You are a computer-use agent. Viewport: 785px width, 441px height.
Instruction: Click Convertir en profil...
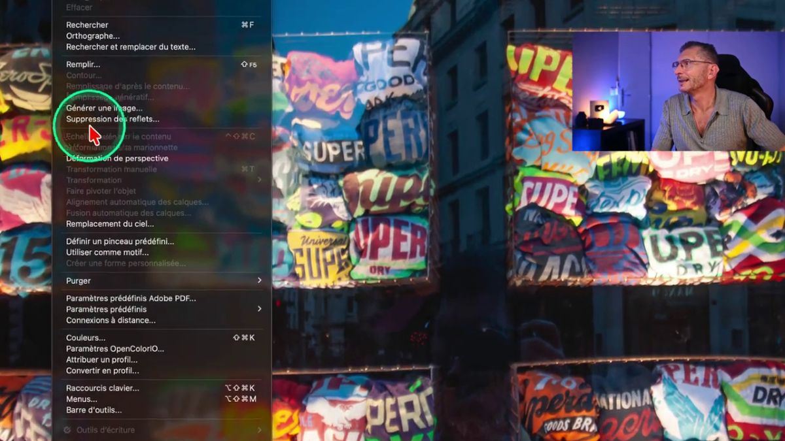click(x=103, y=370)
